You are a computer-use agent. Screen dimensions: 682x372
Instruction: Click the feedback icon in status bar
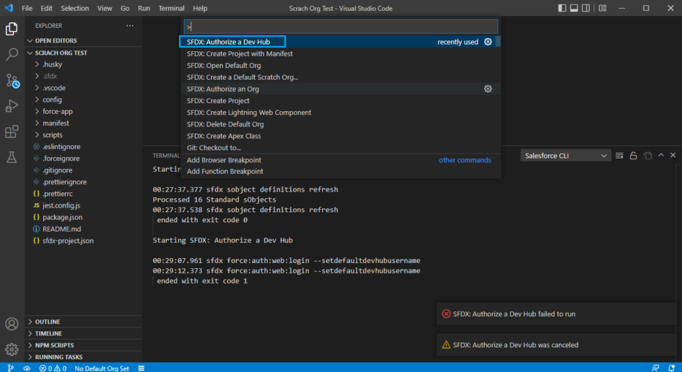pyautogui.click(x=655, y=368)
